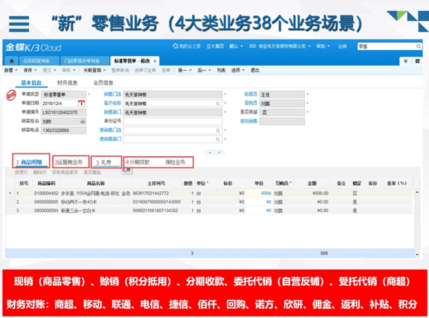Select row with product code 0800000005

point(209,202)
